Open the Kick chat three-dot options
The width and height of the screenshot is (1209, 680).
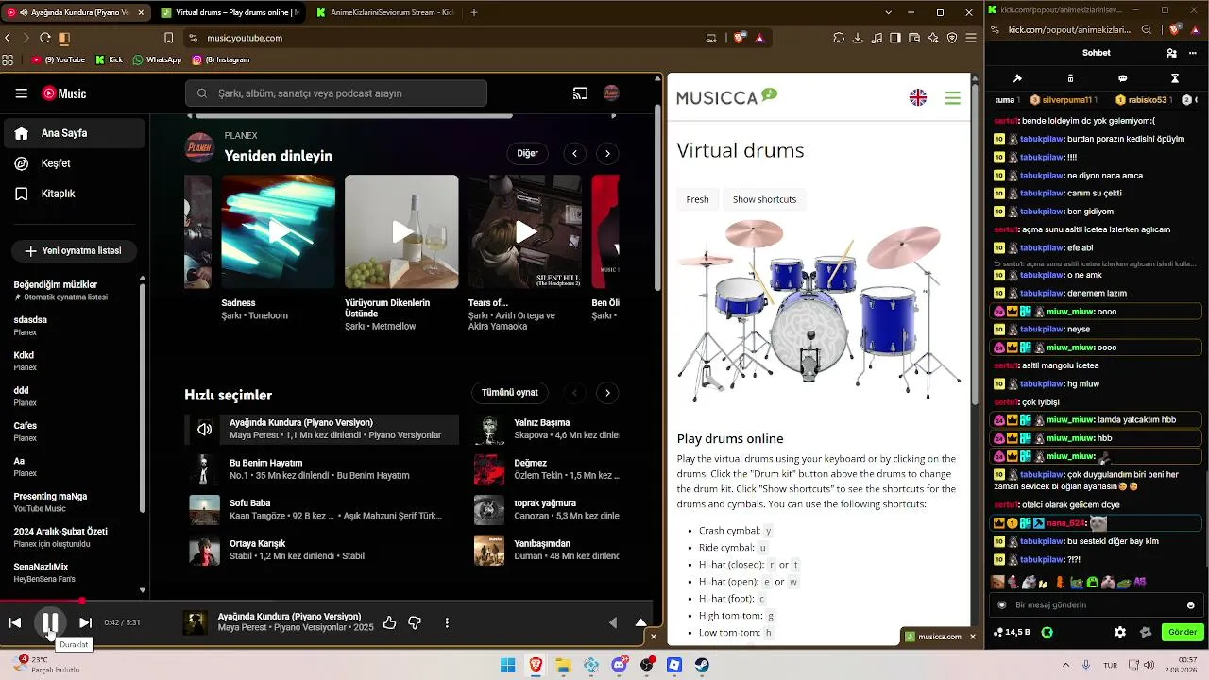[1195, 53]
